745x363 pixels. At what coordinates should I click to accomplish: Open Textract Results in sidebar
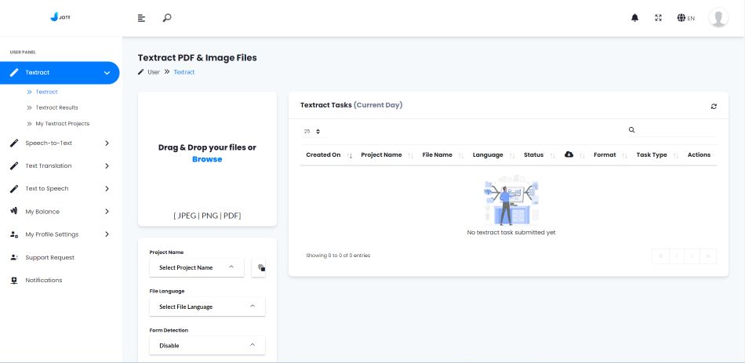pos(56,107)
